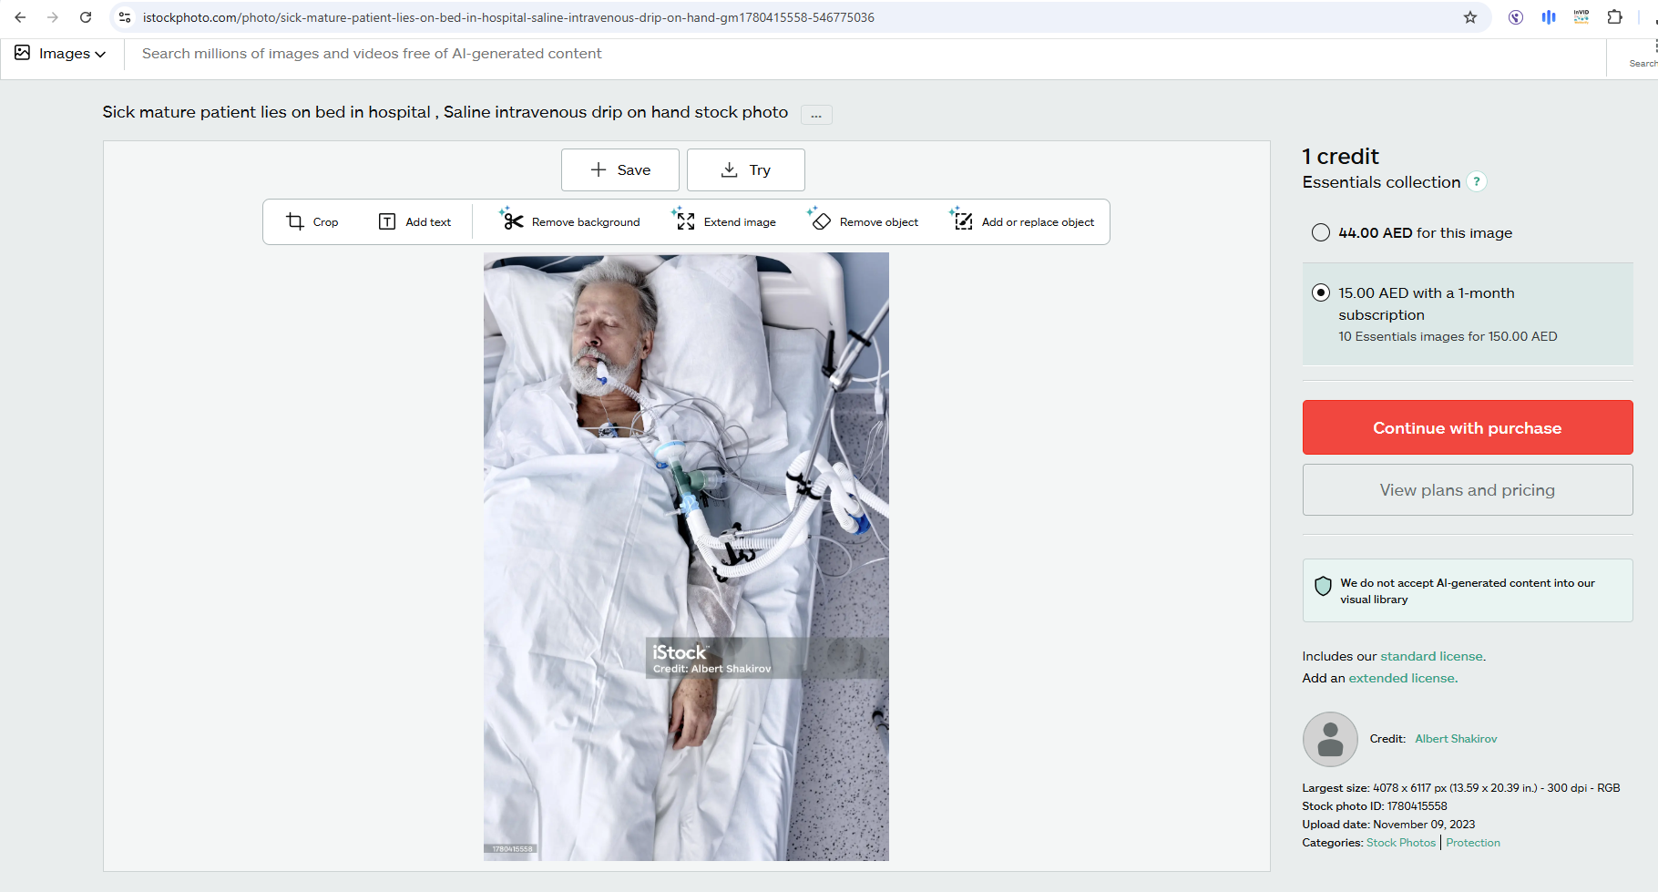This screenshot has height=892, width=1658.
Task: Bookmark this page with the star icon
Action: point(1469,17)
